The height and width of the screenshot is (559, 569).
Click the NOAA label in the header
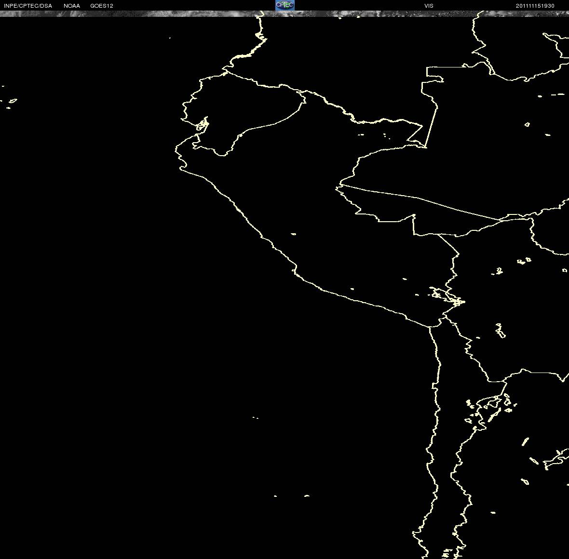71,6
